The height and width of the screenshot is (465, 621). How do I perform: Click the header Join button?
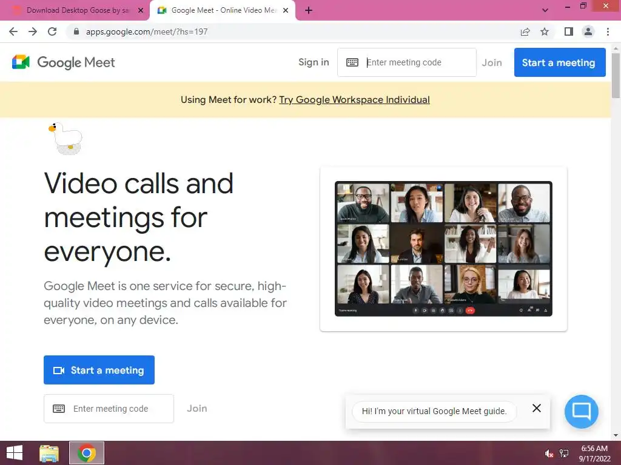pyautogui.click(x=491, y=62)
